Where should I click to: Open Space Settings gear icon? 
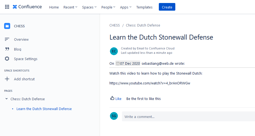point(7,59)
